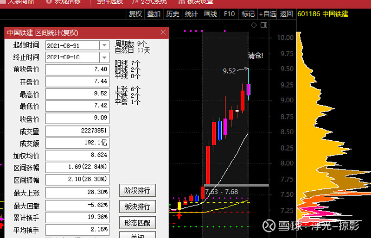Screen dimensions: 371x238
Task: Click the 10.00 price axis label
Action: click(285, 38)
